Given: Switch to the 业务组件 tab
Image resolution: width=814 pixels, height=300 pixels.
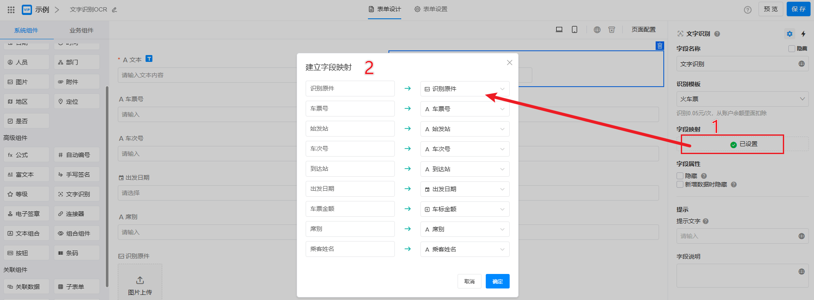Looking at the screenshot, I should pyautogui.click(x=81, y=30).
